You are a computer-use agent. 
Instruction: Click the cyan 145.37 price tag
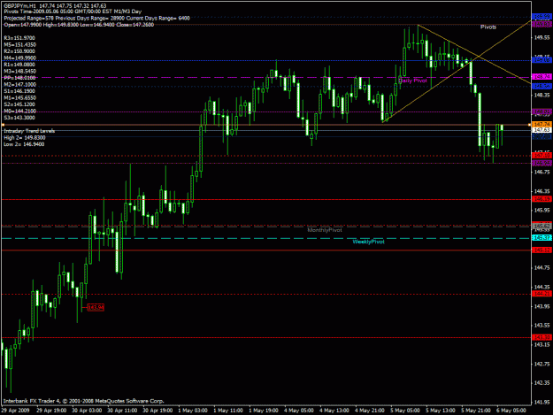[x=541, y=238]
